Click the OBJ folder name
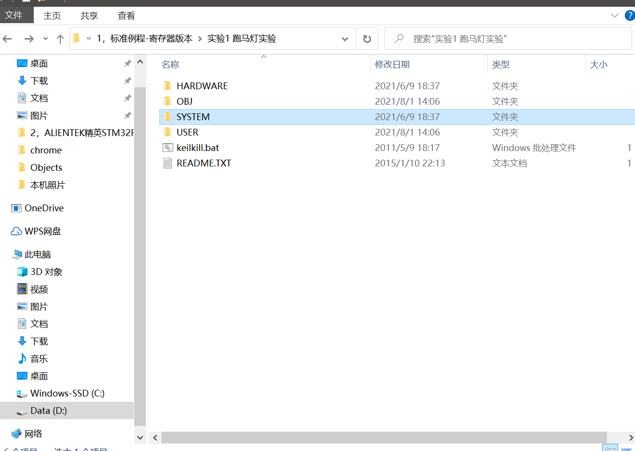This screenshot has width=635, height=451. 184,101
